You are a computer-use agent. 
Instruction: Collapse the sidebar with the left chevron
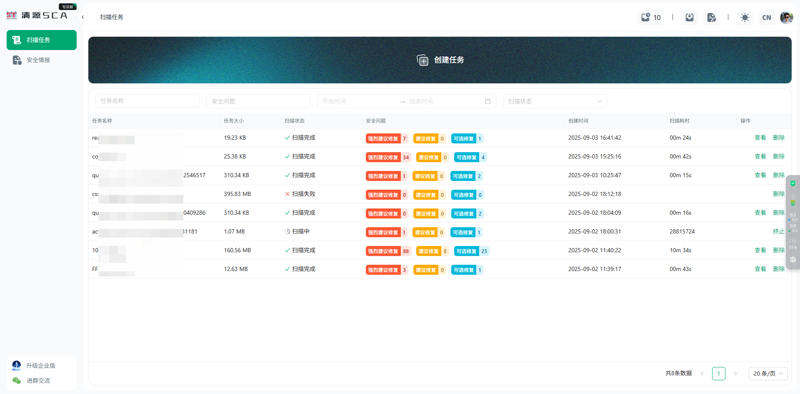pos(83,17)
